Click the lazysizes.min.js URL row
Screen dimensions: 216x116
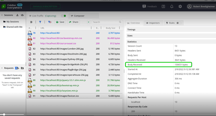[59, 91]
